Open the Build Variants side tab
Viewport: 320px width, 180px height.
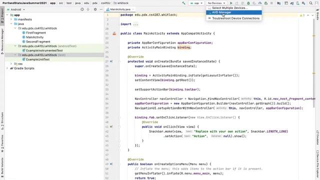click(x=2, y=167)
